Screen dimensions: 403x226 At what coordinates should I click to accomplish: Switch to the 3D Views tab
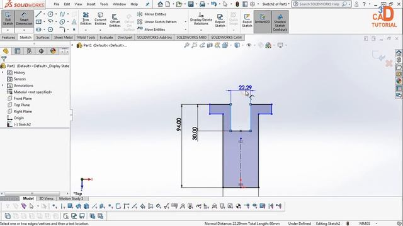tap(46, 198)
